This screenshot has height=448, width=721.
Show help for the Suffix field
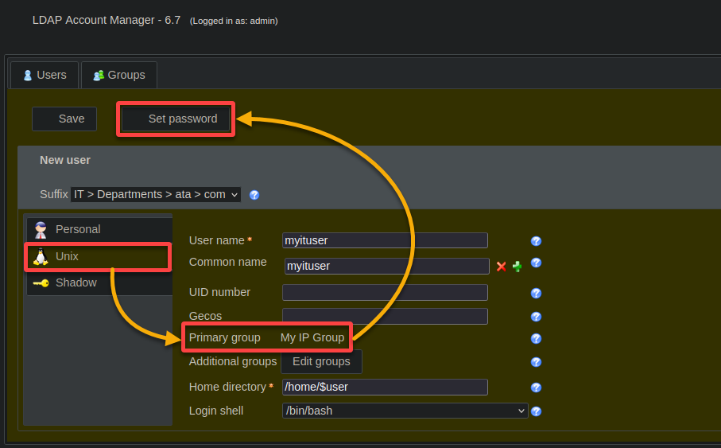tap(254, 195)
